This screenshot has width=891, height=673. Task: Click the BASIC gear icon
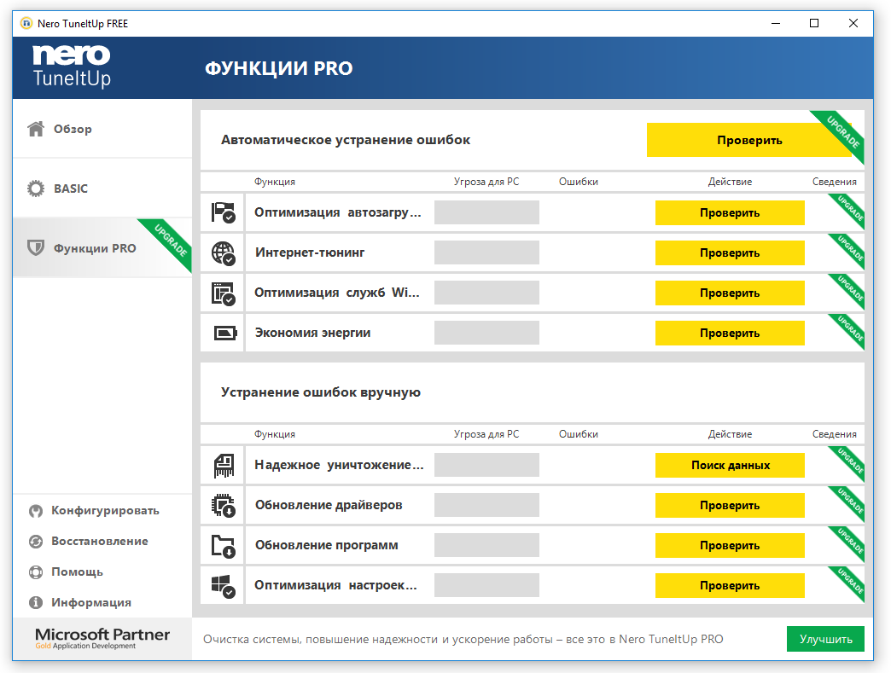(x=36, y=189)
